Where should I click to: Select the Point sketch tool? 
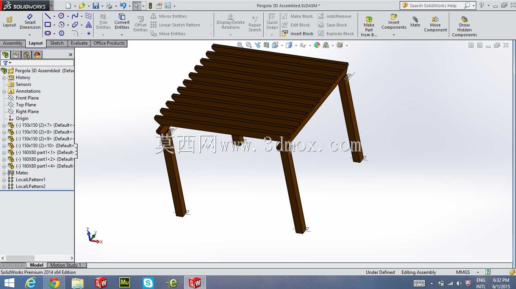[89, 33]
